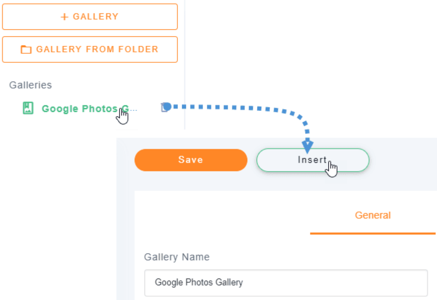Save the gallery settings
Viewport: 437px width, 300px height.
pos(190,160)
